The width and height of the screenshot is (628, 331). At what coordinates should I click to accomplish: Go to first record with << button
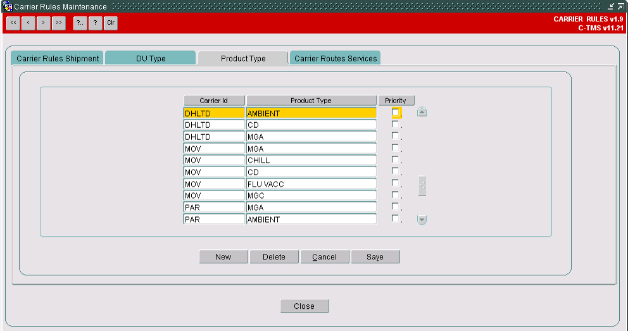[x=13, y=23]
